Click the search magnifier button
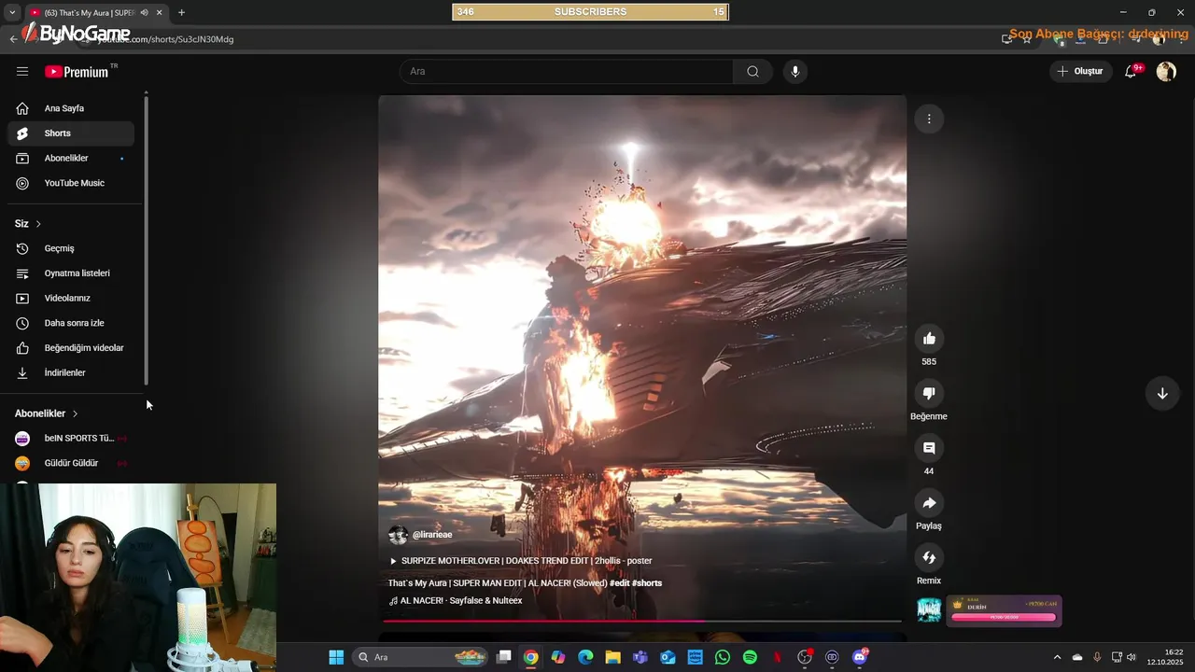Screen dimensions: 1195x672 click(752, 71)
